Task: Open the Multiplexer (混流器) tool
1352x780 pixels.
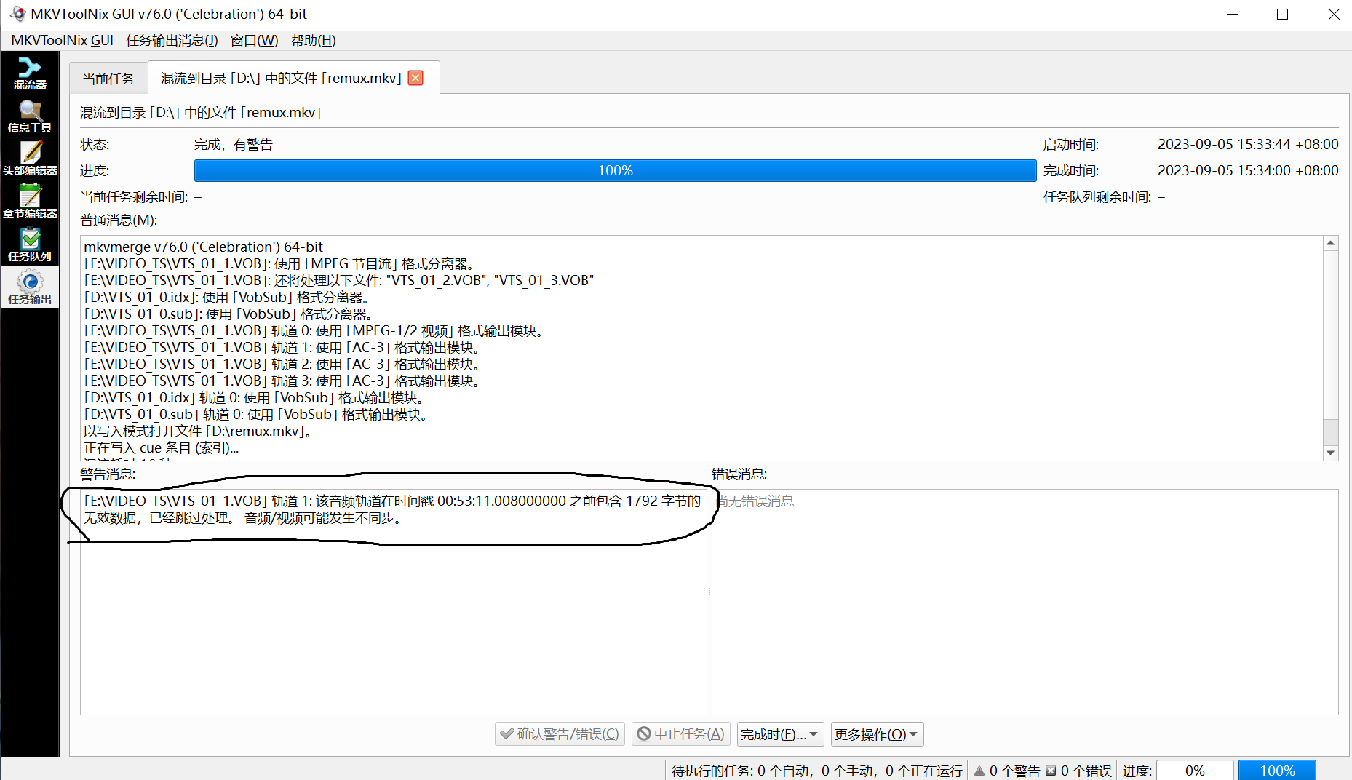Action: coord(30,73)
